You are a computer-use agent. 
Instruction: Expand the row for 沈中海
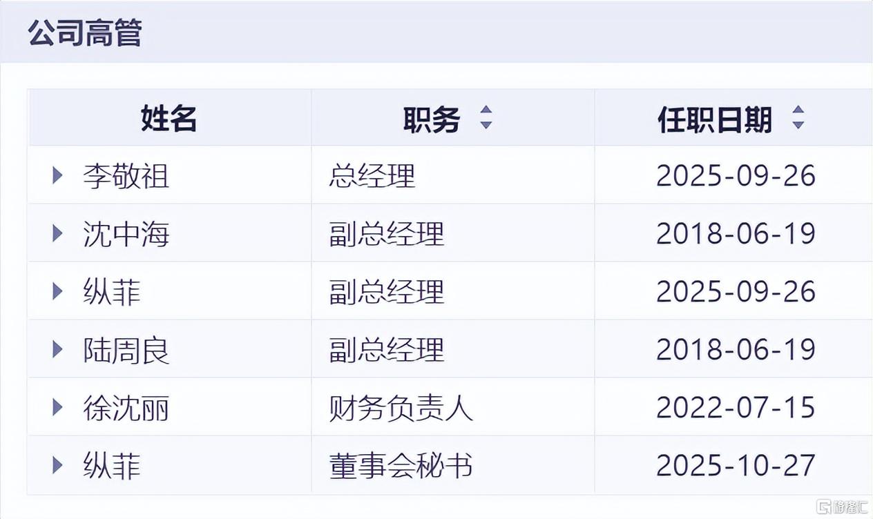point(57,233)
